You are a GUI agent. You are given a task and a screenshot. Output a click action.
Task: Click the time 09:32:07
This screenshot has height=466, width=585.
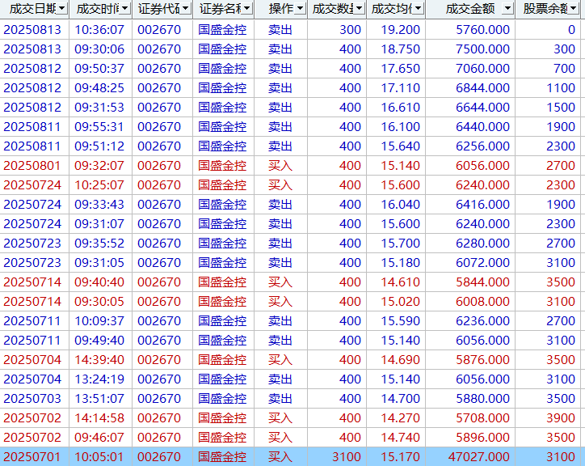click(x=99, y=166)
